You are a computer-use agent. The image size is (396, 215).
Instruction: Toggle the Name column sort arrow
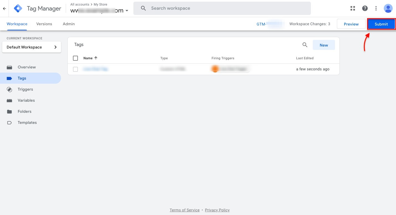coord(95,58)
